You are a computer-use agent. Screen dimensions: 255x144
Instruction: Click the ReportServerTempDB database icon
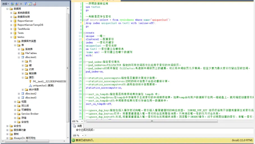15,25
